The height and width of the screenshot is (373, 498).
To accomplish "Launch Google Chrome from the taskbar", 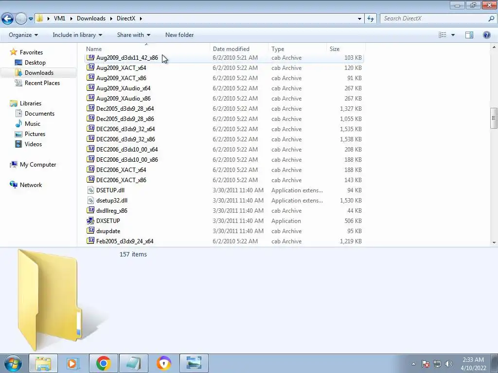I will pyautogui.click(x=103, y=363).
